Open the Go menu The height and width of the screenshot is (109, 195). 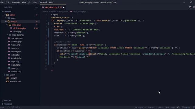[x=30, y=2]
